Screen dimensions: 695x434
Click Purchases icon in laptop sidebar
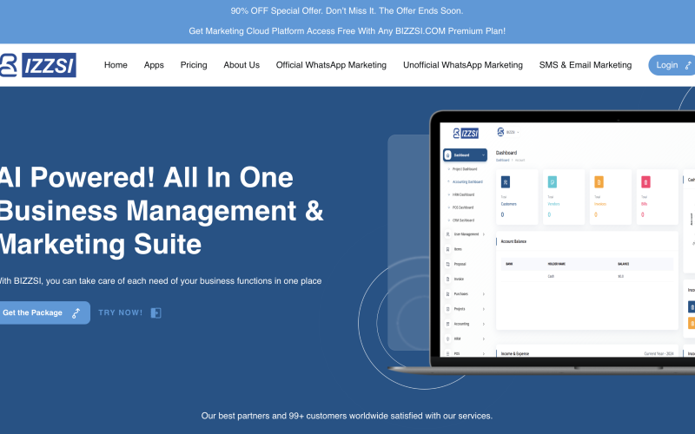447,294
